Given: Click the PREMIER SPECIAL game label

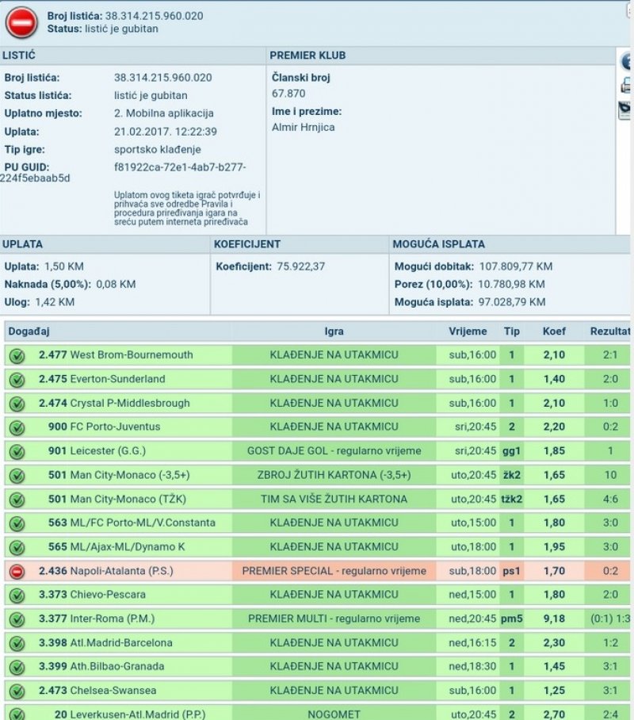Looking at the screenshot, I should (x=334, y=571).
